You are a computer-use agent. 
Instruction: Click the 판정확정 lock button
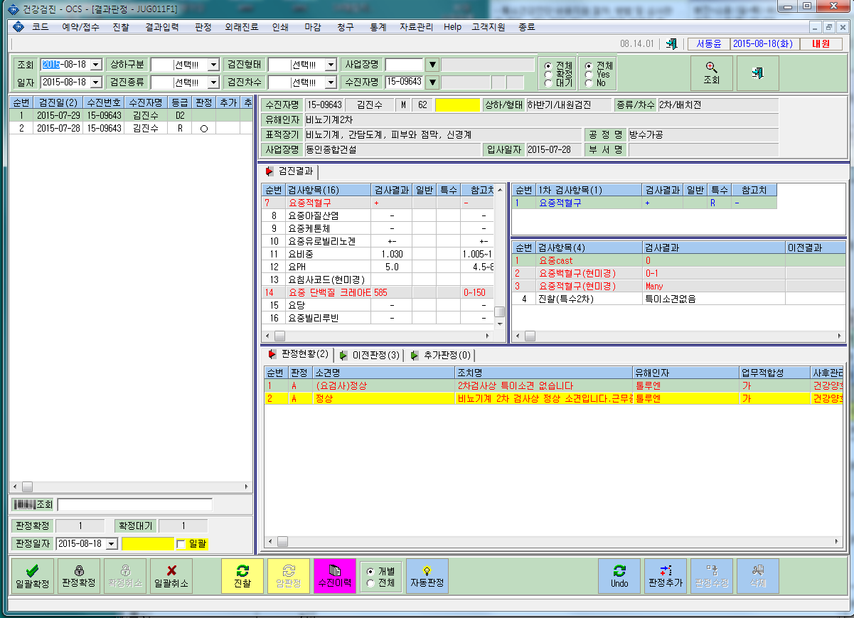[x=79, y=576]
